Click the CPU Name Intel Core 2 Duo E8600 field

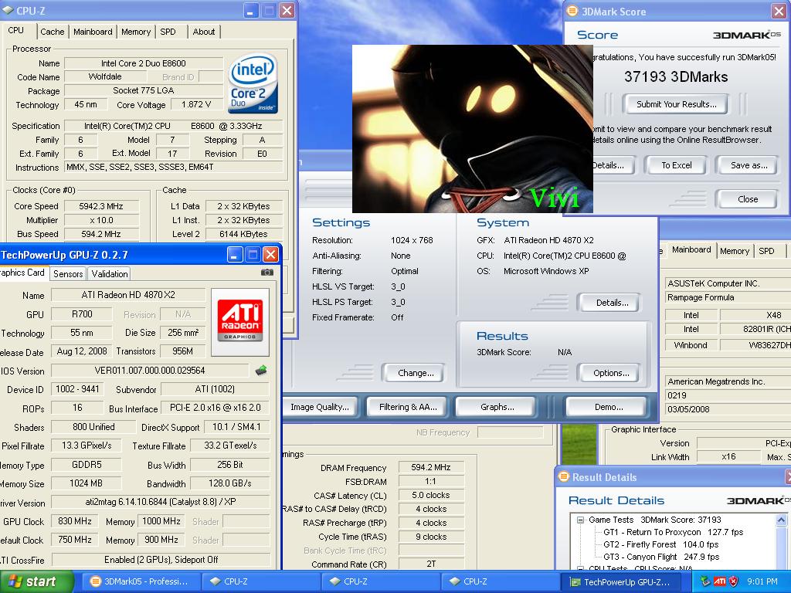pos(143,63)
